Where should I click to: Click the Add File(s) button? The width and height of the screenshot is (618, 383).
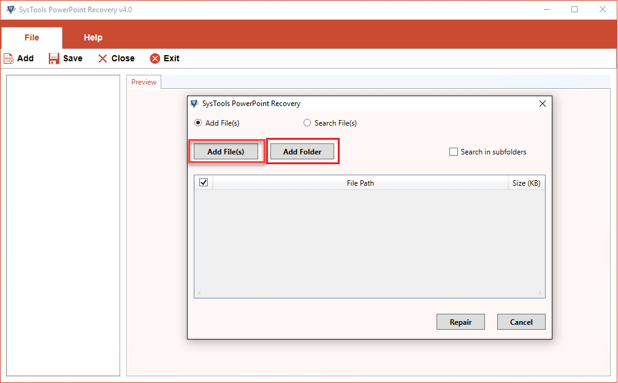226,152
